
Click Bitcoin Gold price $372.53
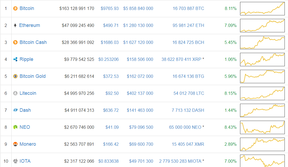click(111, 76)
